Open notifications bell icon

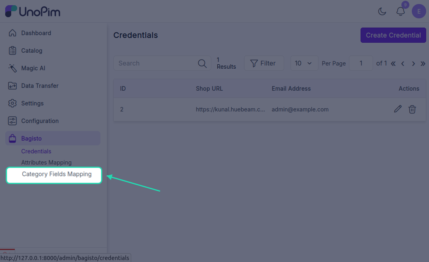(x=401, y=12)
